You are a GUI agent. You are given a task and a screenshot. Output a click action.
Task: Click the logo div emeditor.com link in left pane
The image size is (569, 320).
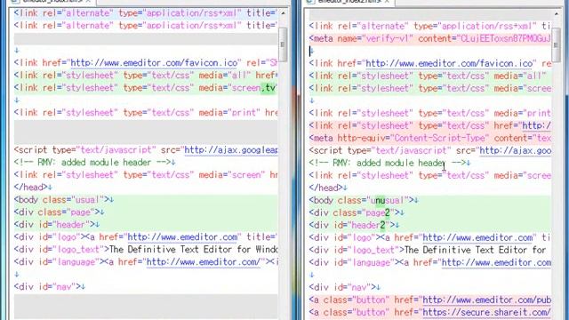(x=182, y=237)
